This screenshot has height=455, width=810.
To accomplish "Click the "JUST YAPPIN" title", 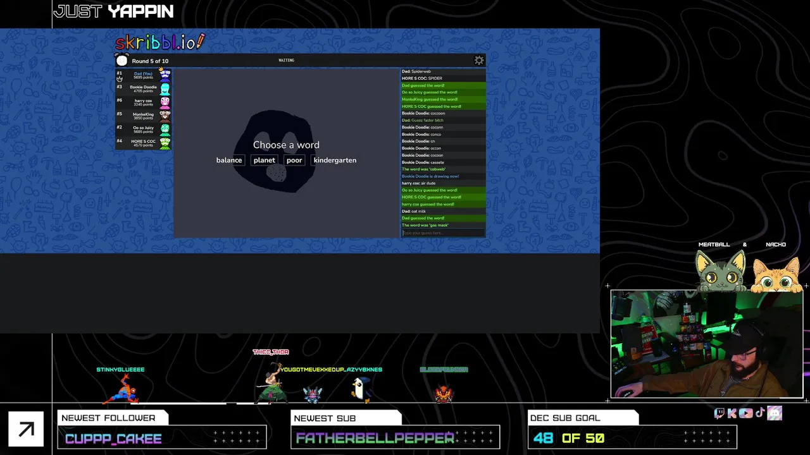I will point(113,12).
